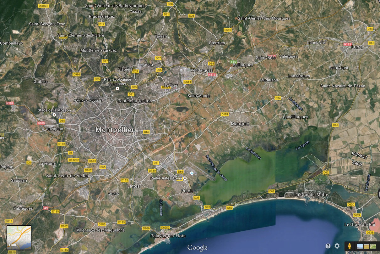This screenshot has height=254, width=380.
Task: Select the yellow Pegman Street View icon
Action: 349,246
